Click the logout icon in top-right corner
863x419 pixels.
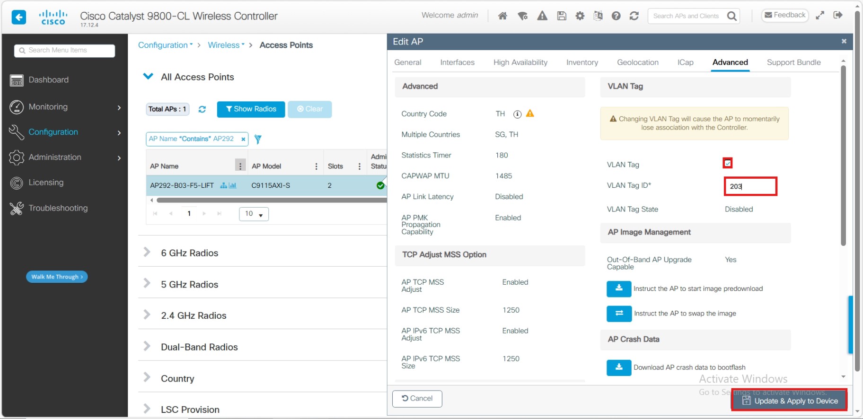pyautogui.click(x=838, y=15)
